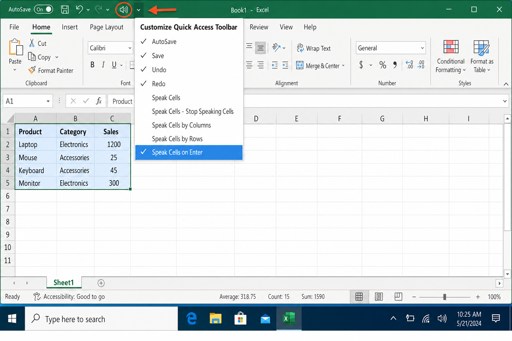Click Decrease Decimal icon
This screenshot has height=341, width=512.
click(x=421, y=65)
